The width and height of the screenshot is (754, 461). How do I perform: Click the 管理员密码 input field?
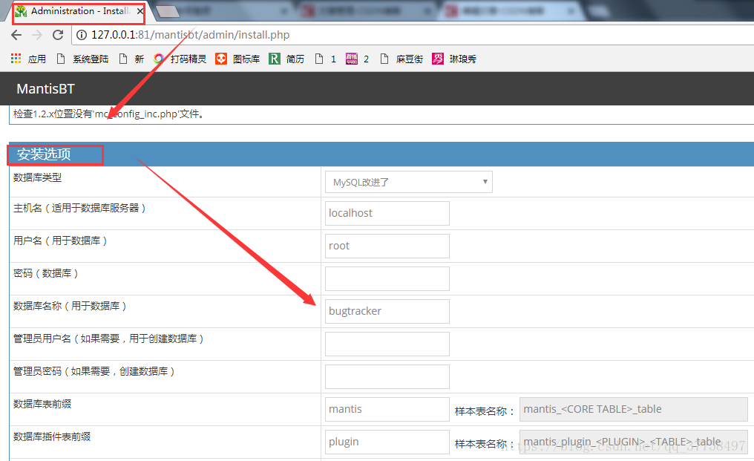[387, 377]
